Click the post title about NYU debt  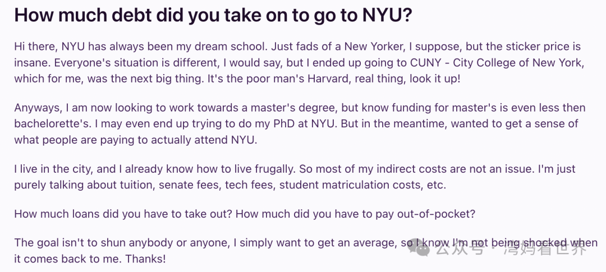click(x=213, y=16)
